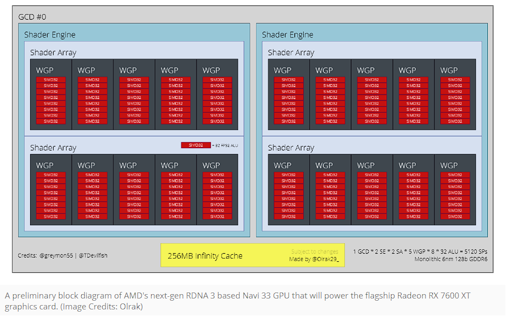Click right engine's upper "Shader Array" label
507x316 pixels.
coord(291,52)
